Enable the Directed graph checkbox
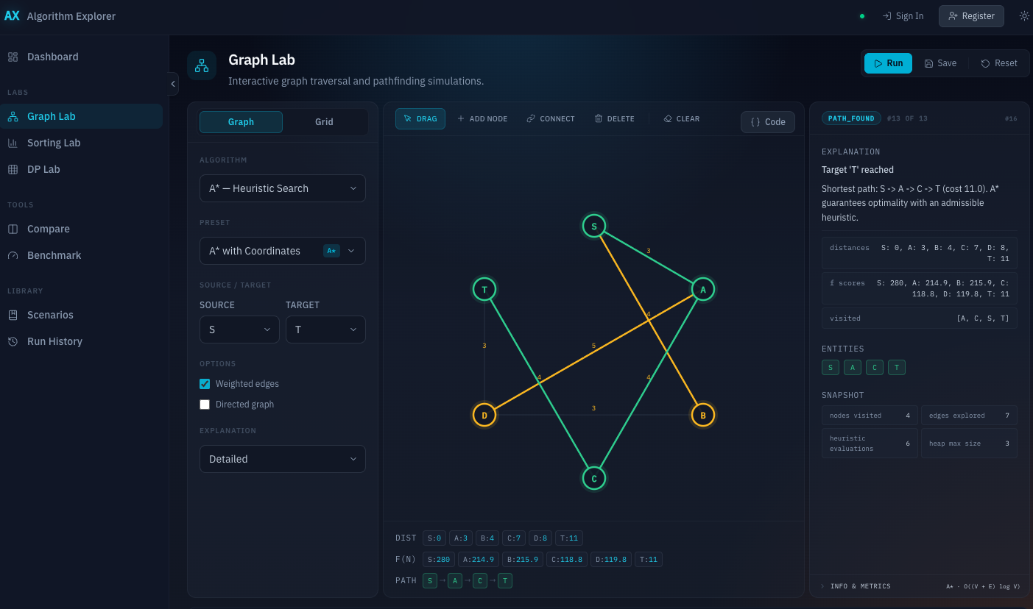Image resolution: width=1033 pixels, height=609 pixels. (205, 404)
